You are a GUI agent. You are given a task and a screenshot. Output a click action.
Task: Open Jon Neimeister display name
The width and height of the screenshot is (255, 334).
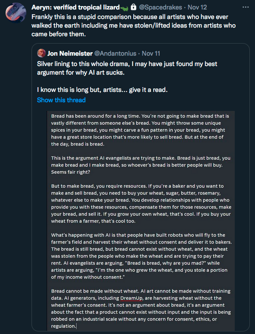70,53
